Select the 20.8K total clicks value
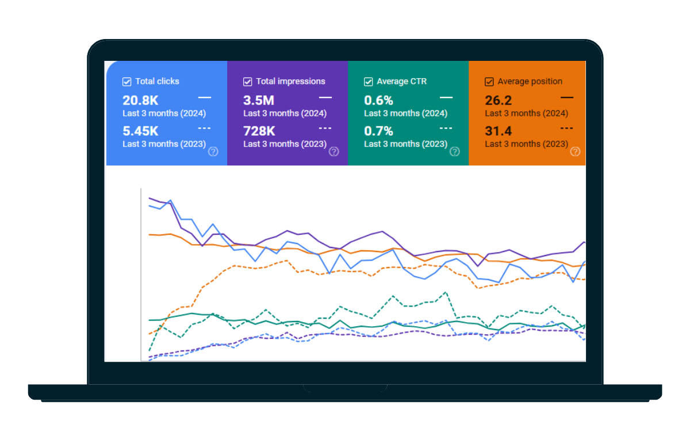The height and width of the screenshot is (441, 690). (x=140, y=100)
